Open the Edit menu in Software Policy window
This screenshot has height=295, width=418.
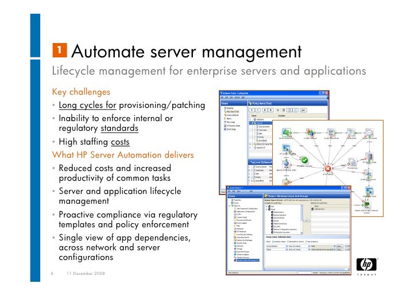pos(226,97)
